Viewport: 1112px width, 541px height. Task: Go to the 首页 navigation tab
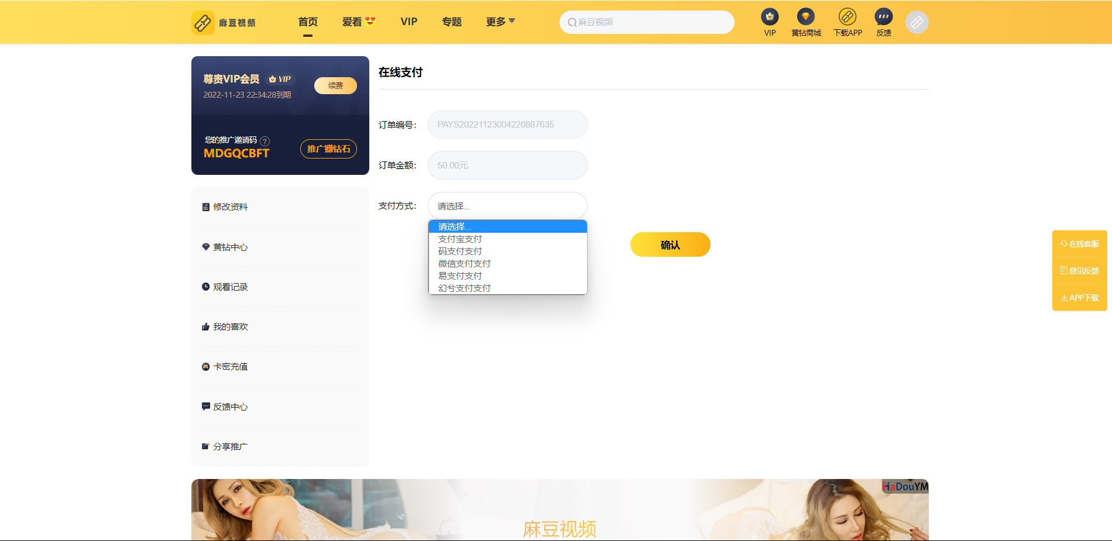[308, 22]
